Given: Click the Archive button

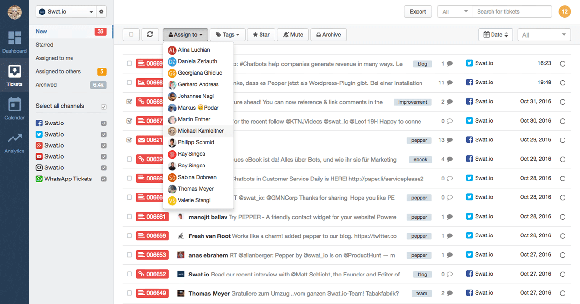Looking at the screenshot, I should pos(328,35).
